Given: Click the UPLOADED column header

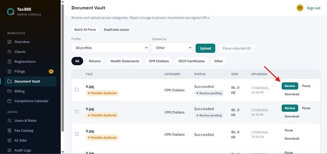Looking at the screenshot, I should pos(259,74).
